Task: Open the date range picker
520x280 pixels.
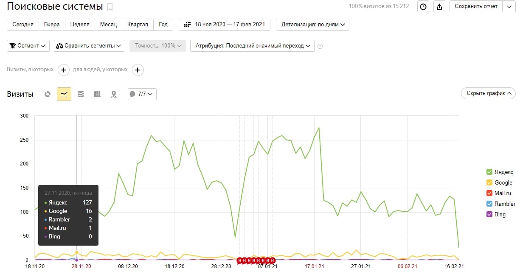Action: click(225, 25)
